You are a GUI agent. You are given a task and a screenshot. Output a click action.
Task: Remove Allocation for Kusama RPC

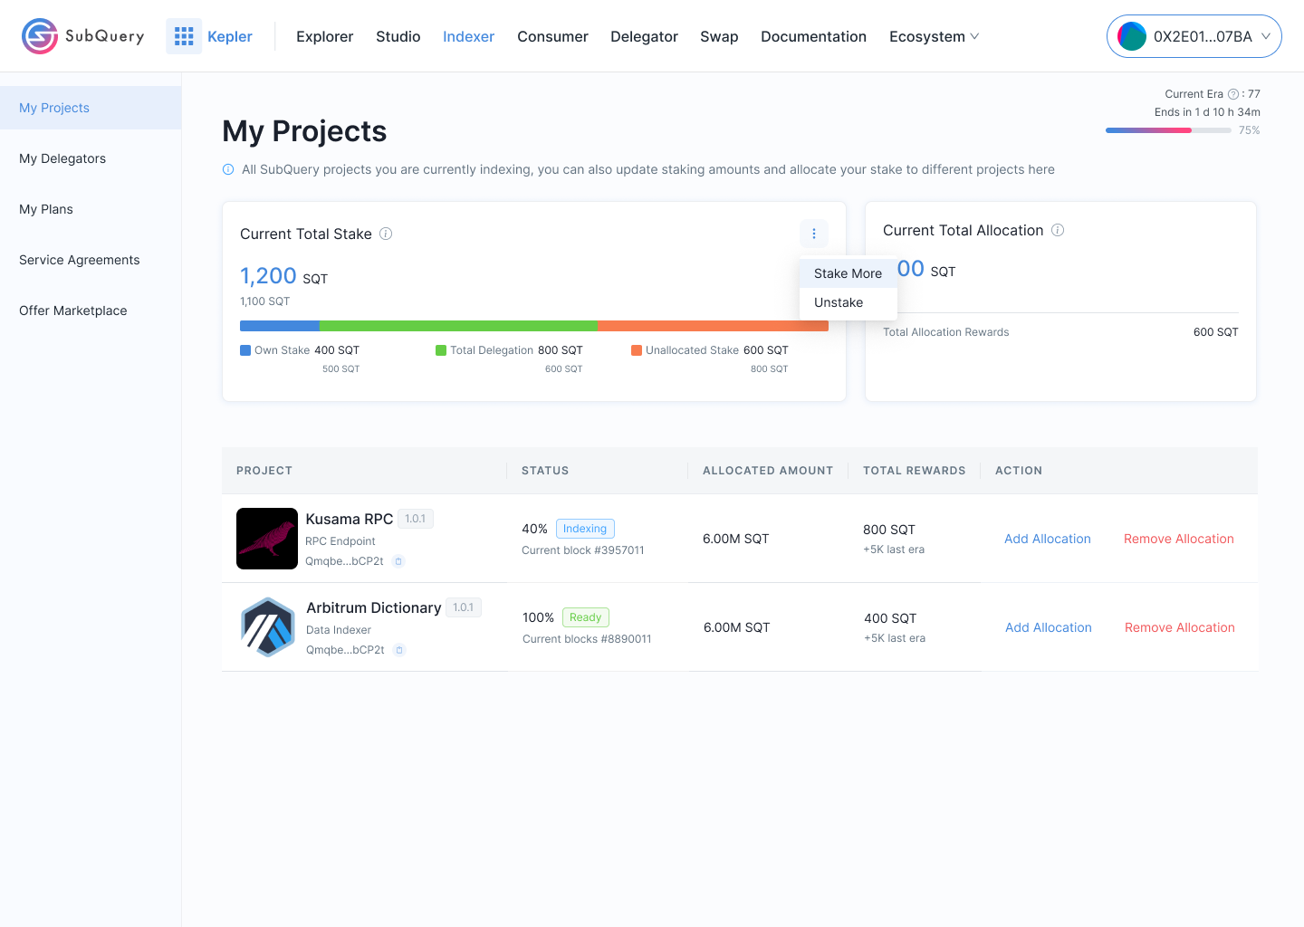click(1179, 539)
